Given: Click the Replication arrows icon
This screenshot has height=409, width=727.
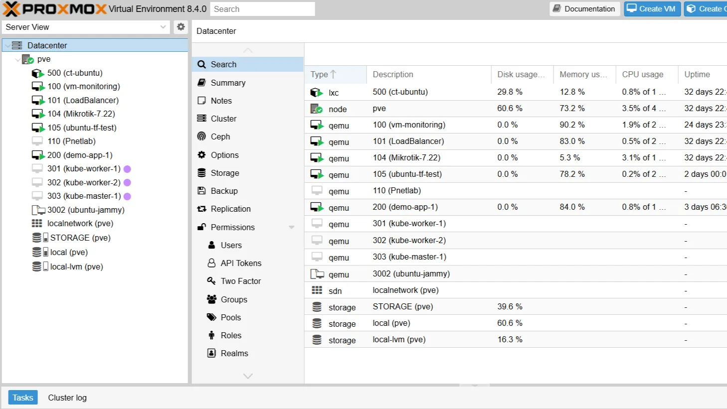Looking at the screenshot, I should (201, 209).
